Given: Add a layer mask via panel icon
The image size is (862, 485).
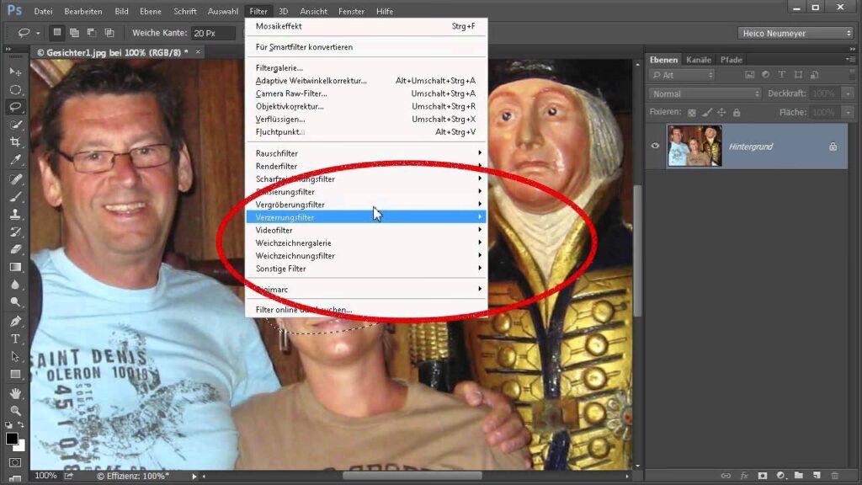Looking at the screenshot, I should 762,476.
